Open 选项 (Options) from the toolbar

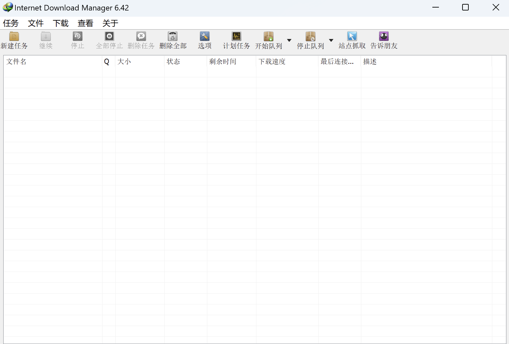(x=204, y=36)
